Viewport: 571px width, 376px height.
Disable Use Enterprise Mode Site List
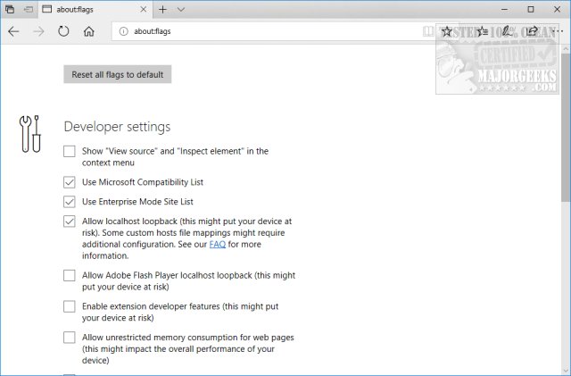coord(70,202)
